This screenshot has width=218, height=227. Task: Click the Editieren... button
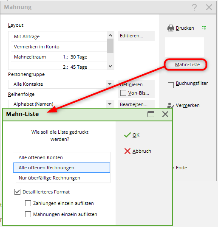[136, 36]
